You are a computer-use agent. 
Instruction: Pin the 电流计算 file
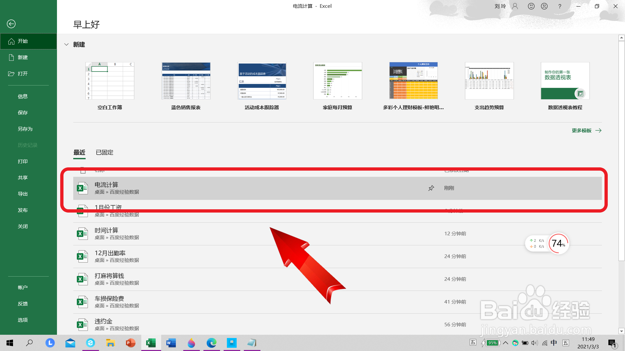pyautogui.click(x=431, y=188)
